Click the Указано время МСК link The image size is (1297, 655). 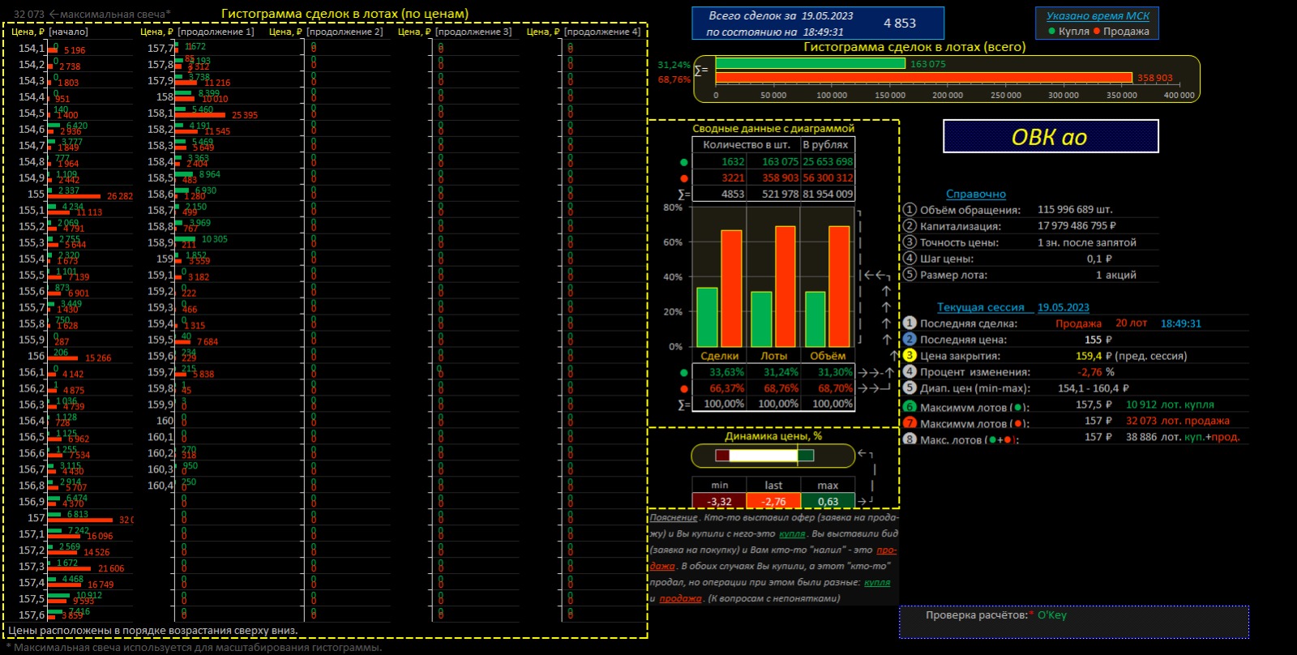[x=1098, y=16]
